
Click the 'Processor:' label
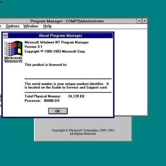(x=33, y=100)
